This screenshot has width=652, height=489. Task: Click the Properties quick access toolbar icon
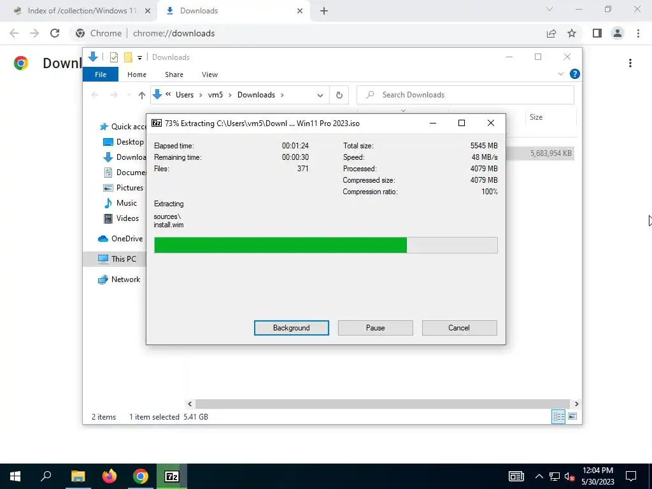tap(113, 57)
